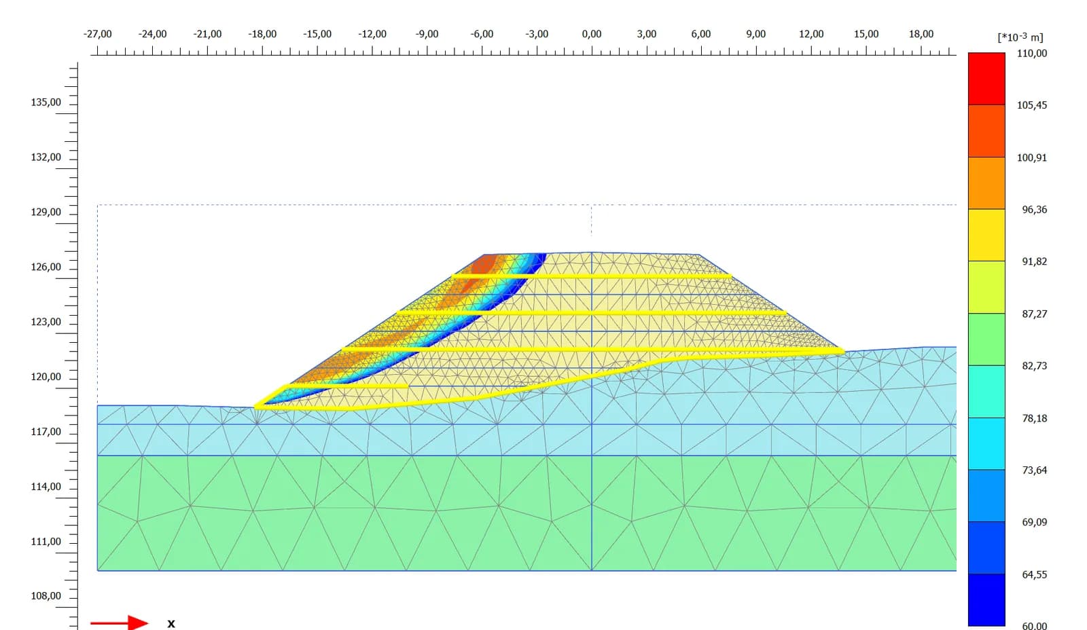Click the lime legend swatch below 91,82
Screen dimensions: 1087x630
click(x=986, y=287)
